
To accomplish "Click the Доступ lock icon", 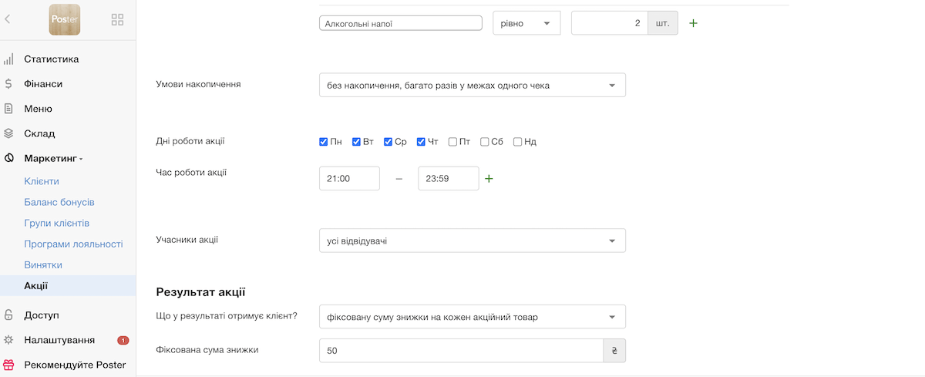I will (x=8, y=315).
